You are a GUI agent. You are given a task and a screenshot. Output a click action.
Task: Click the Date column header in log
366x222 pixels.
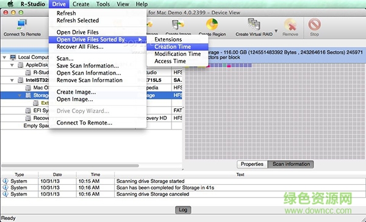click(57, 175)
